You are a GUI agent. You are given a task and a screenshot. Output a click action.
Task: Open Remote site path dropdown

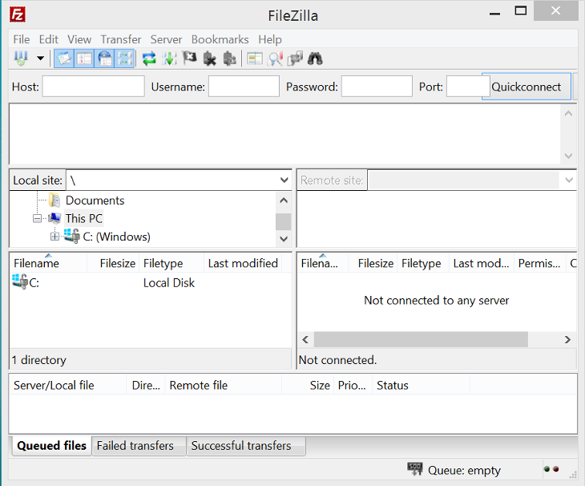coord(569,180)
